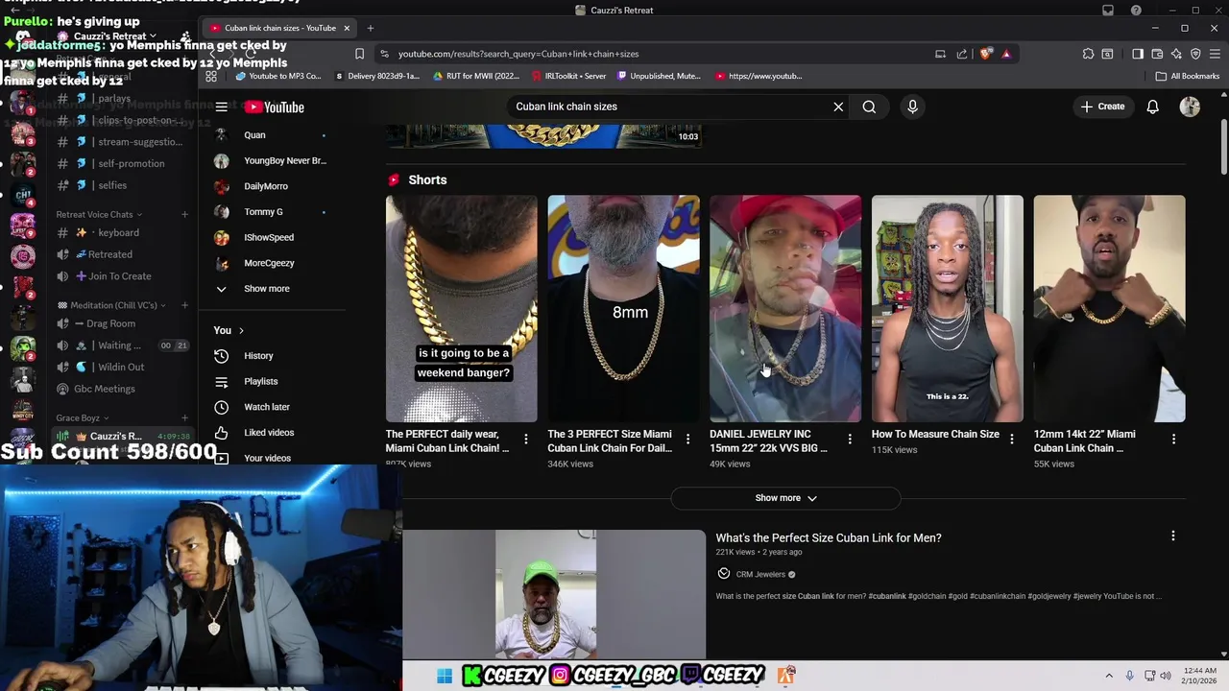Viewport: 1229px width, 691px height.
Task: Open Perfect Size Cuban Link for Men video
Action: click(828, 538)
